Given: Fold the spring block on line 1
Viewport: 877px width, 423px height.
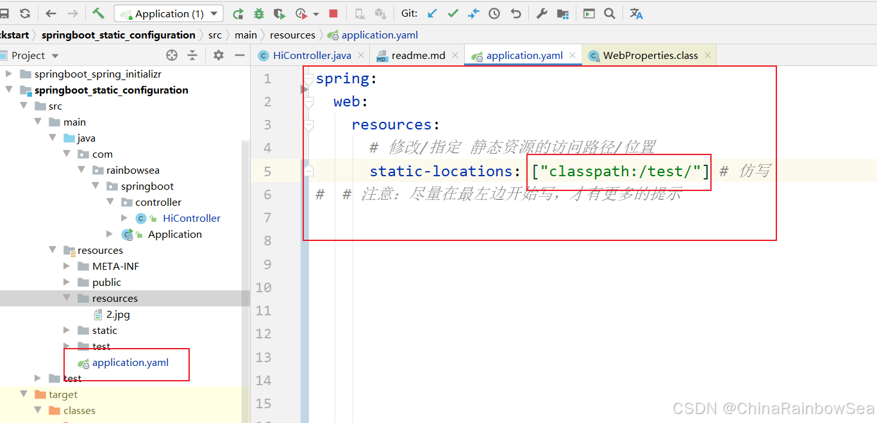Looking at the screenshot, I should (308, 79).
